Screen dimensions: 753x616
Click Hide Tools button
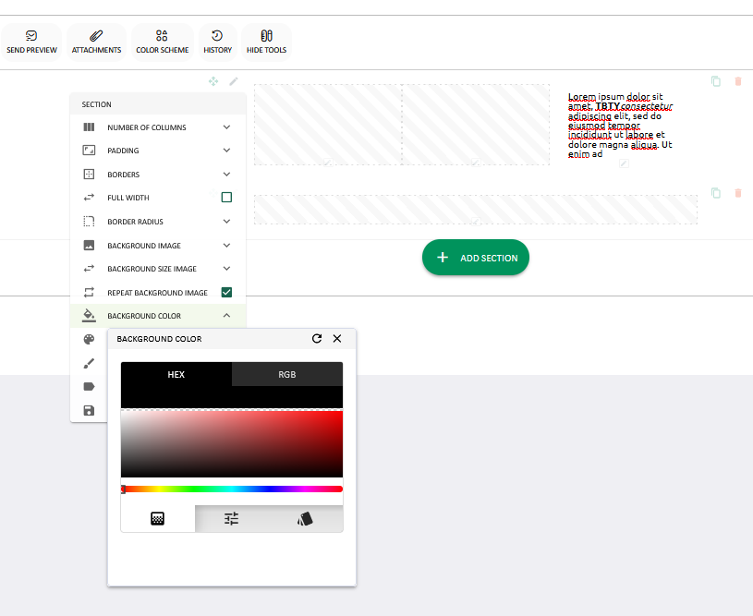tap(266, 42)
